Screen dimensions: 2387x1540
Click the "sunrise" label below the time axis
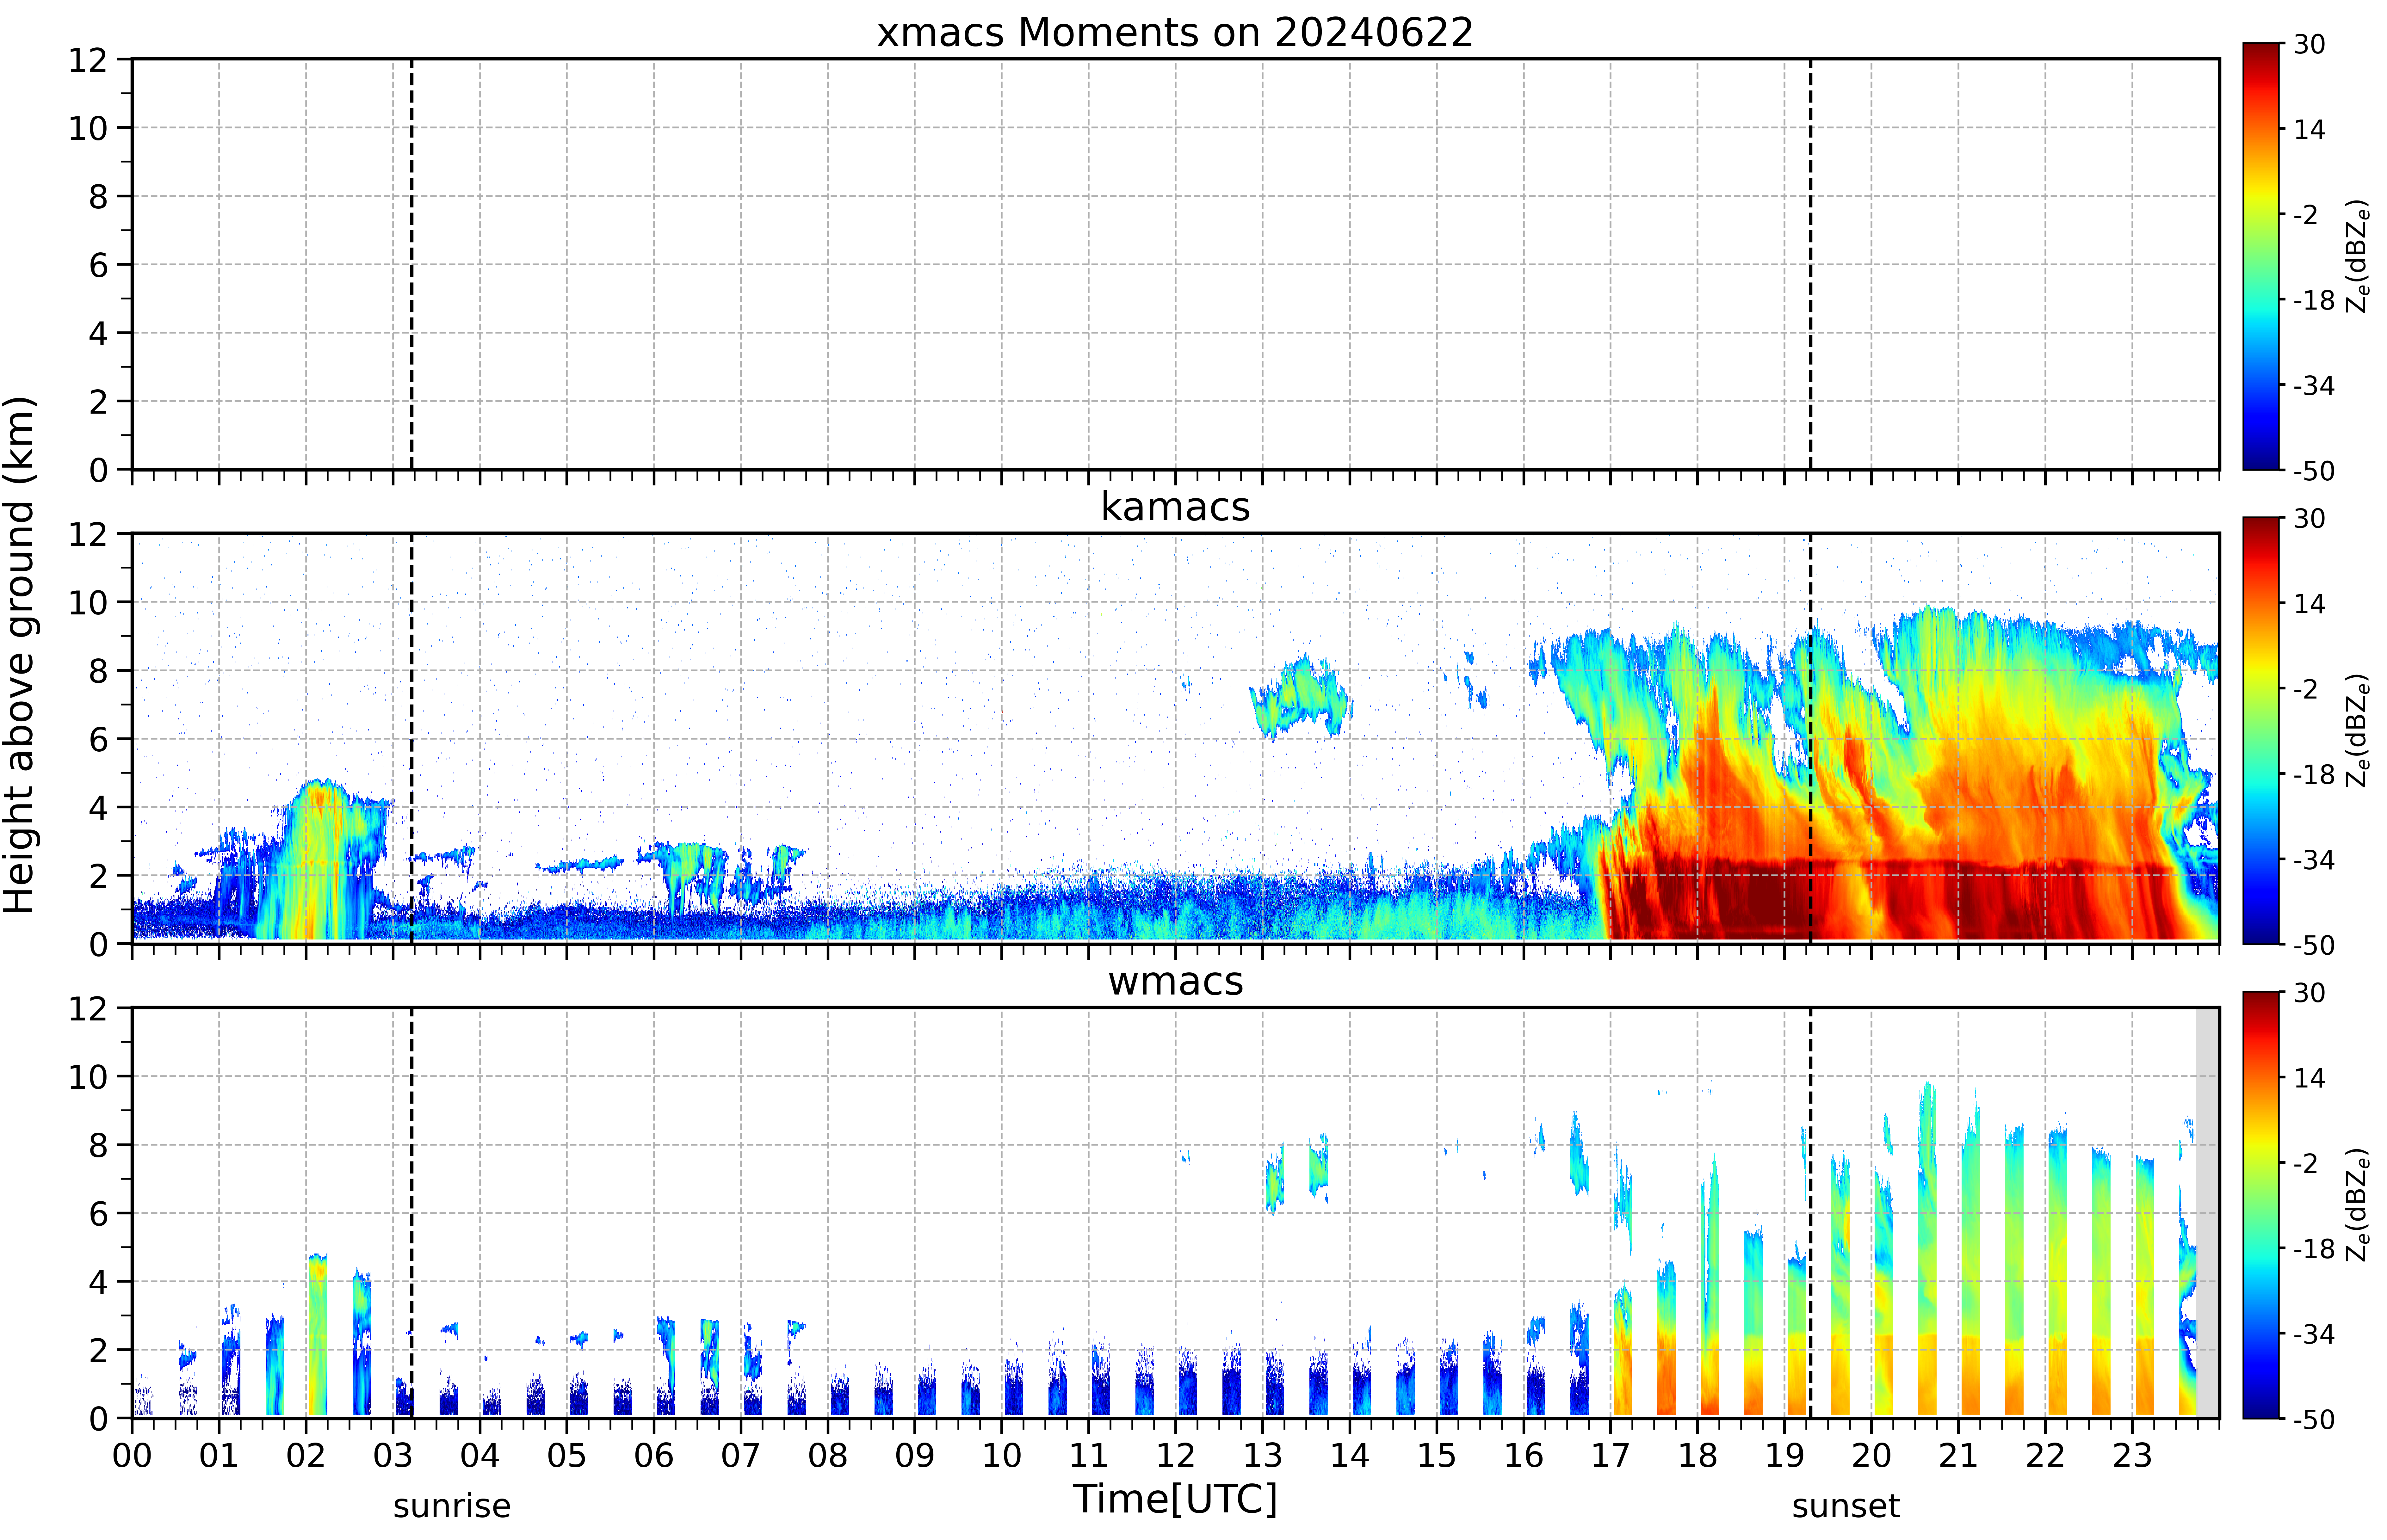[x=452, y=1506]
